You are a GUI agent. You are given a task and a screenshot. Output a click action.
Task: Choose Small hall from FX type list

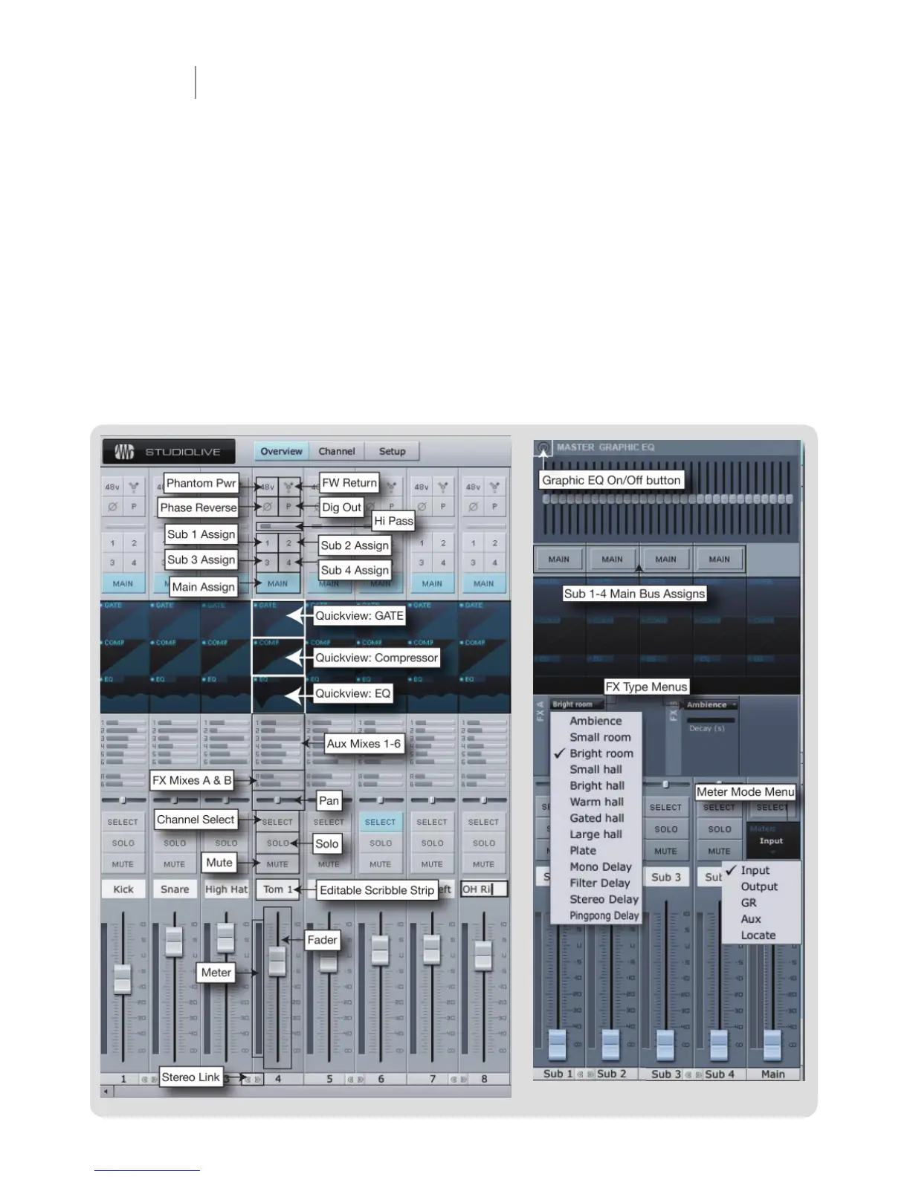[x=596, y=770]
